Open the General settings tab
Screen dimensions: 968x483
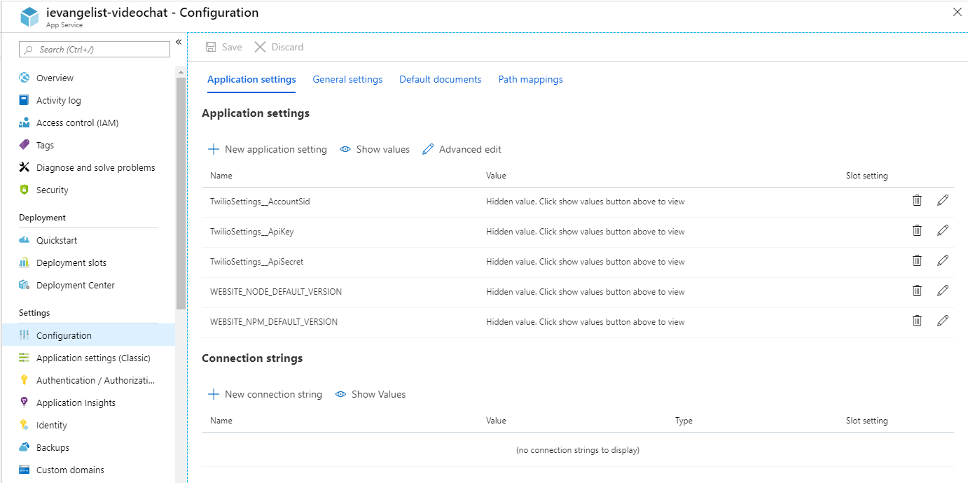point(347,79)
